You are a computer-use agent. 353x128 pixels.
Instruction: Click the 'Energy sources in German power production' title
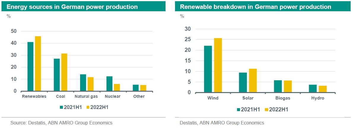[72, 7]
